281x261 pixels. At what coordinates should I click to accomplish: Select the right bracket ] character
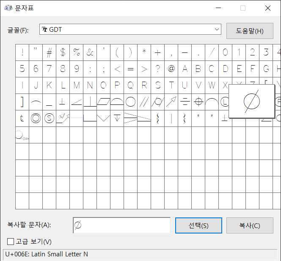[22, 102]
